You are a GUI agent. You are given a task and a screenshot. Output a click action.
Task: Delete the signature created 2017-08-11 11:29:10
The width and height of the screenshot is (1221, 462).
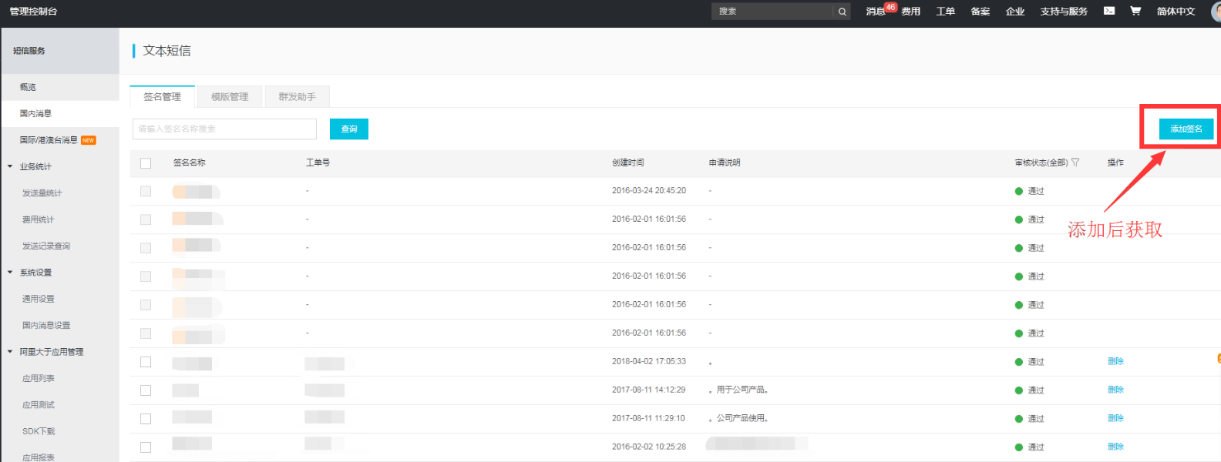(x=1115, y=418)
